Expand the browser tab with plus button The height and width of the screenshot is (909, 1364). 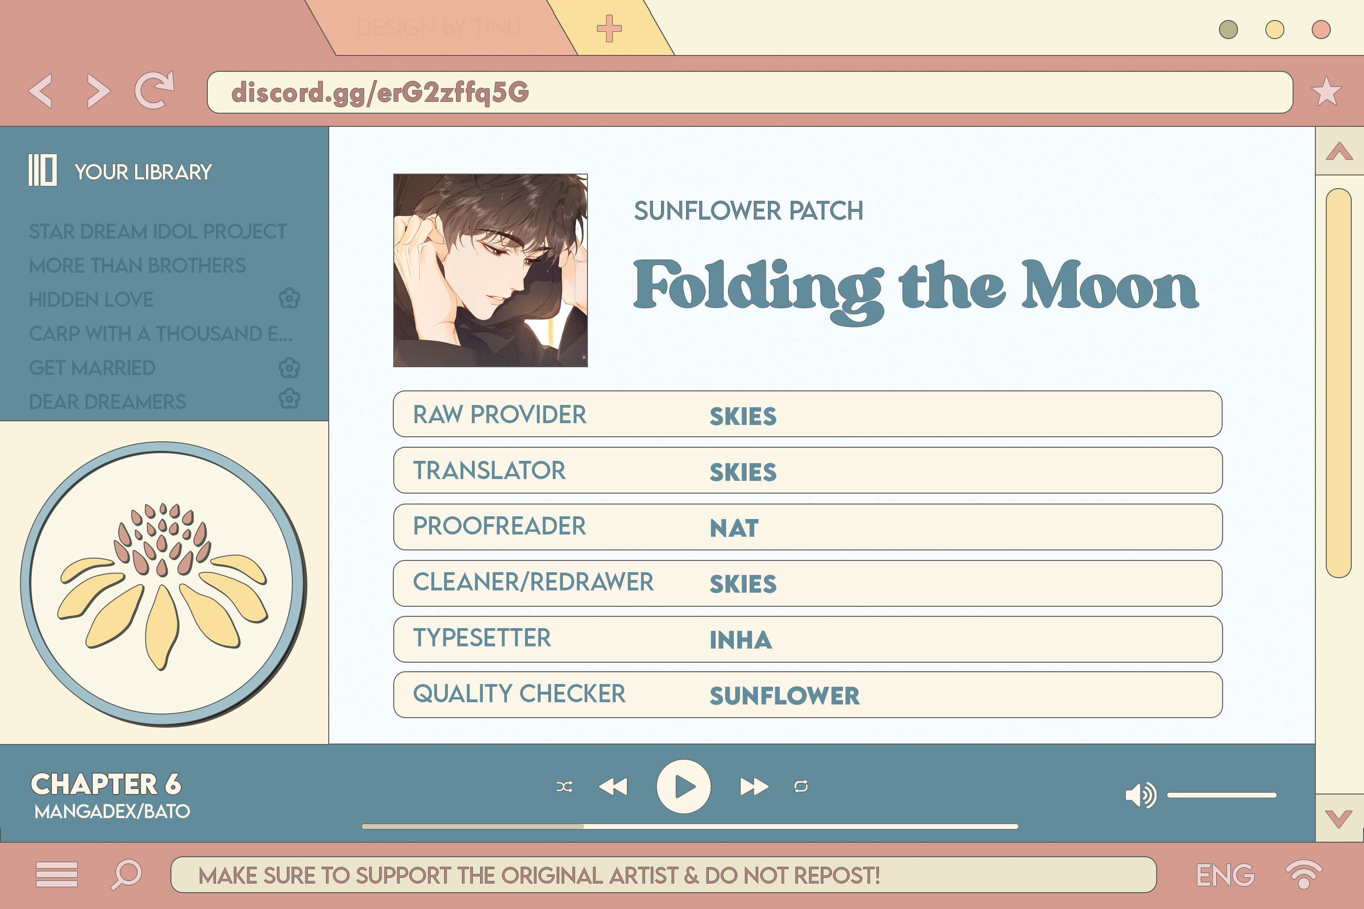pos(609,27)
